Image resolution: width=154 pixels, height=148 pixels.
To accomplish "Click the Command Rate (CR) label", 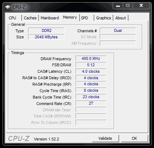I will [54, 104].
